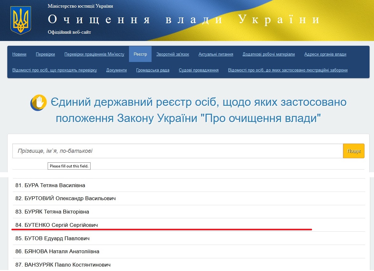The width and height of the screenshot is (374, 271).
Task: Click the hand stop icon beside registry heading
Action: point(38,103)
